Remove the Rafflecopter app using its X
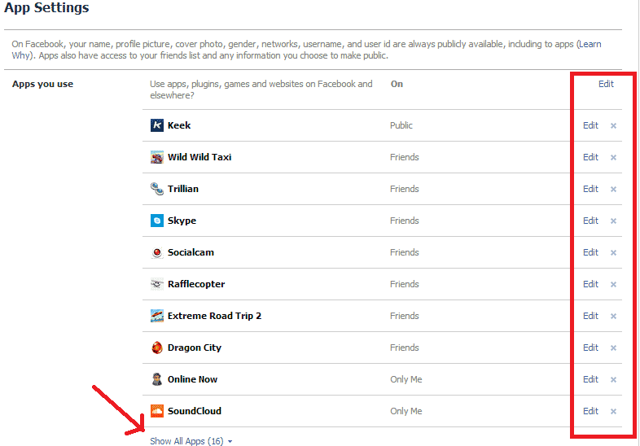This screenshot has height=446, width=640. pos(613,285)
